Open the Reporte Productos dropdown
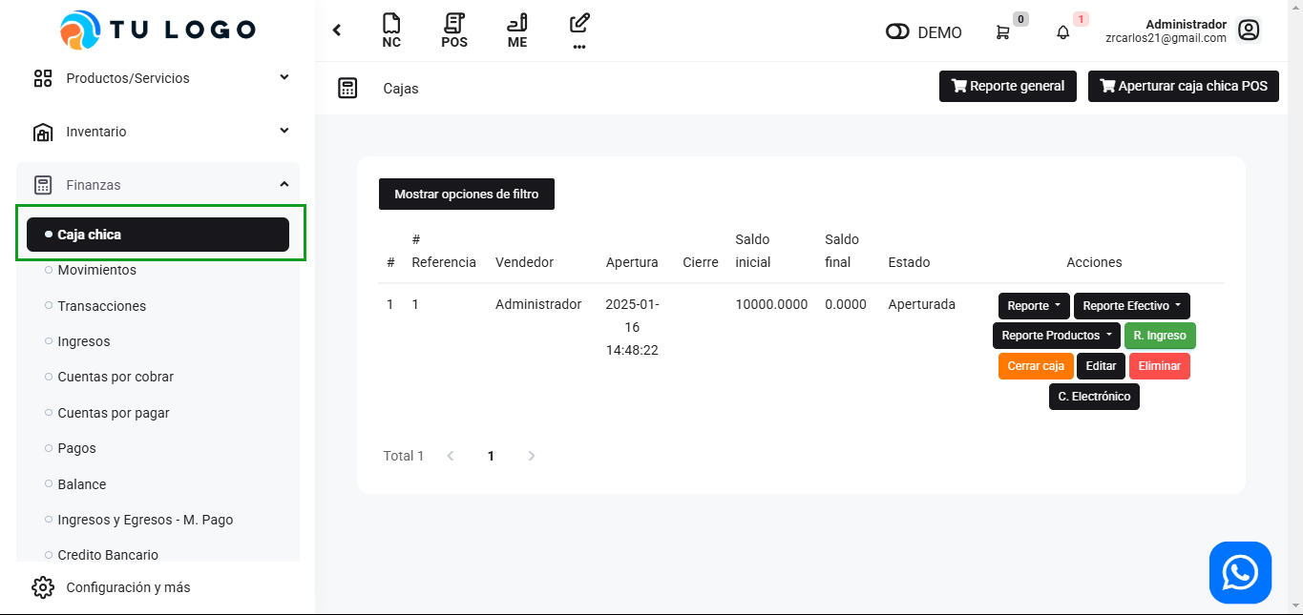Viewport: 1303px width, 615px height. (1056, 336)
